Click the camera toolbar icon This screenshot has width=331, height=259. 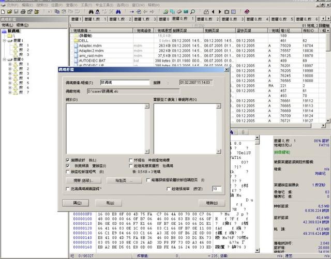point(227,12)
